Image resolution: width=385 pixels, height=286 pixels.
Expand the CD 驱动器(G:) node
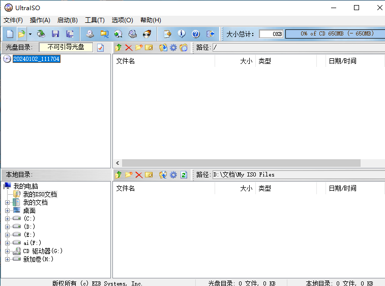click(x=7, y=251)
